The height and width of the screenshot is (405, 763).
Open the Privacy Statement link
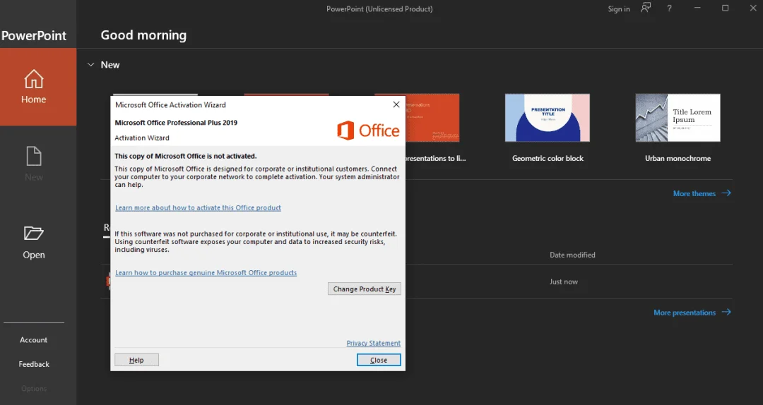coord(373,343)
